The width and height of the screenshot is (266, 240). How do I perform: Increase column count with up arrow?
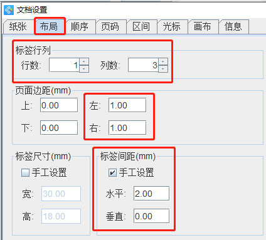[x=163, y=61]
